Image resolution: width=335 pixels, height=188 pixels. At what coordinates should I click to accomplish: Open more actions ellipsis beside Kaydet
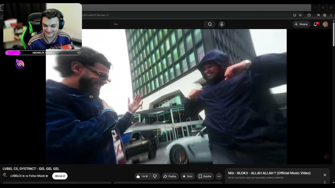point(219,176)
